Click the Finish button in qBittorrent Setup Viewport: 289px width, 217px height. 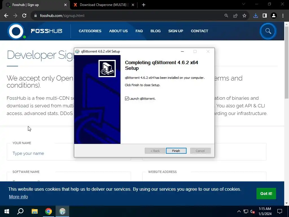tap(176, 151)
